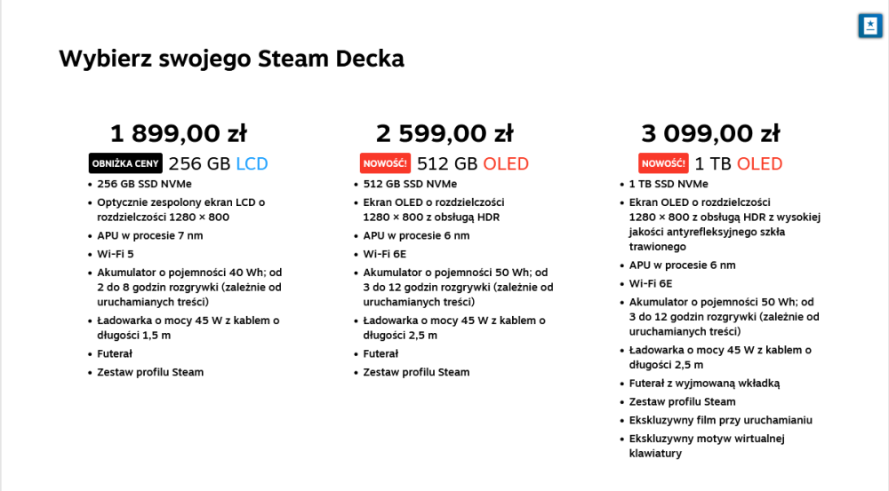The width and height of the screenshot is (889, 491).
Task: Select the 1 TB OLED model title
Action: tap(738, 164)
